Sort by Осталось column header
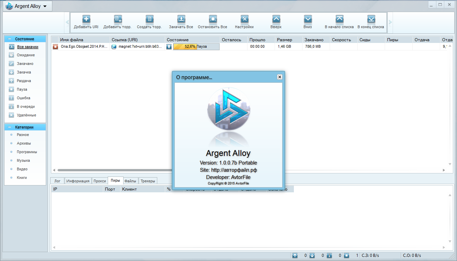This screenshot has height=261, width=457. coord(233,40)
